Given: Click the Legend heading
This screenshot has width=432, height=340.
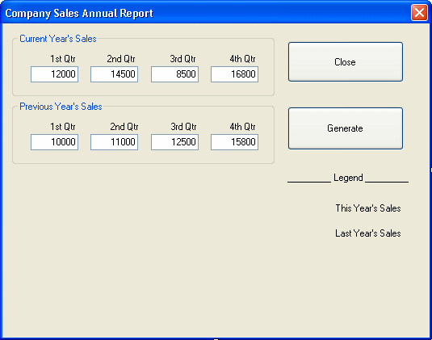Looking at the screenshot, I should (348, 178).
